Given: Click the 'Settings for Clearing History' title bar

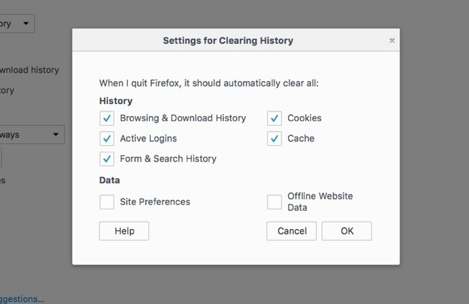Looking at the screenshot, I should [228, 41].
